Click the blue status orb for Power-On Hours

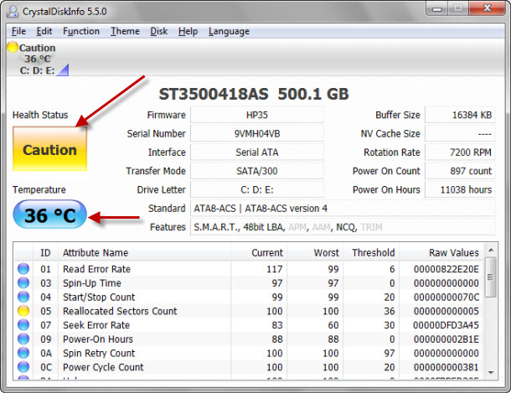(x=23, y=339)
